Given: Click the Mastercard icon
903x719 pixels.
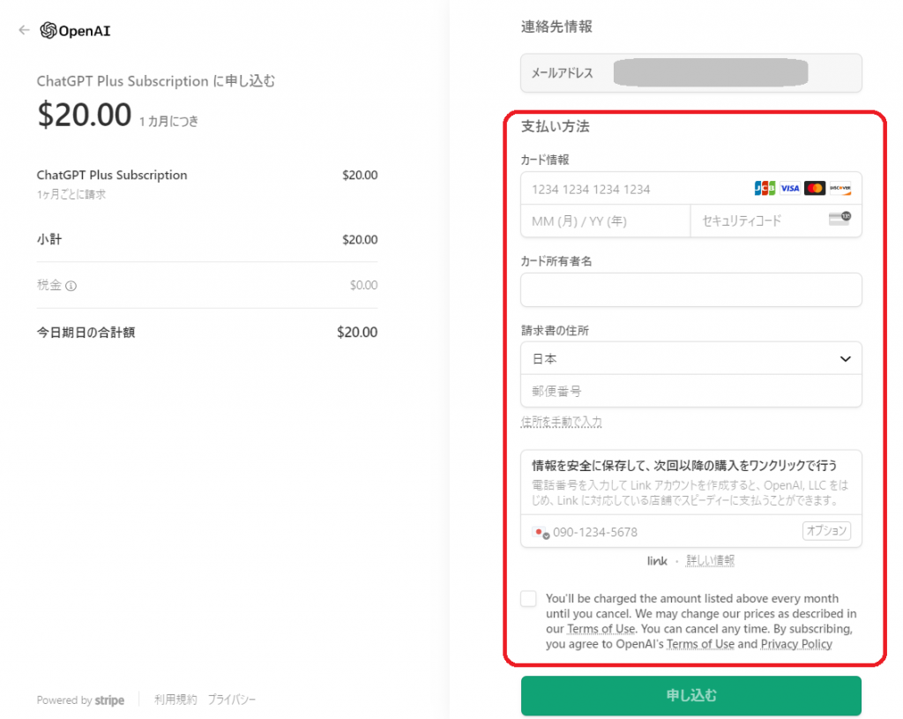Looking at the screenshot, I should [814, 189].
